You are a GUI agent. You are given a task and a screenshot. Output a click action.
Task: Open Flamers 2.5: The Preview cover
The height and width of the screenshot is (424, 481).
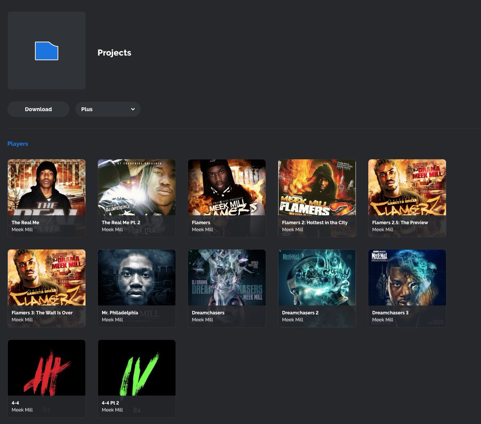coord(407,187)
